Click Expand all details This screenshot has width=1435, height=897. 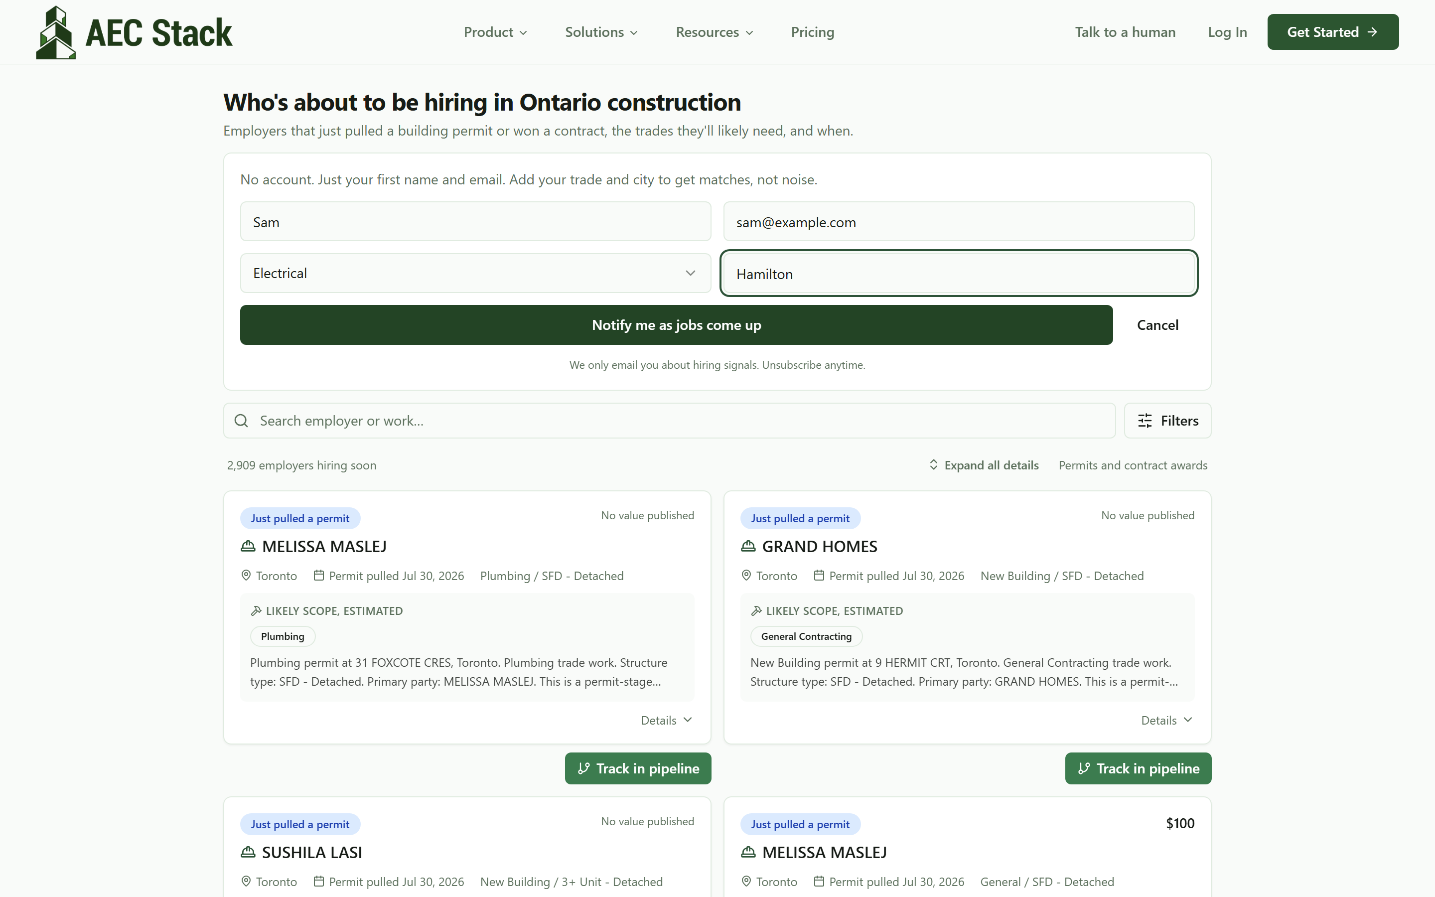[984, 465]
